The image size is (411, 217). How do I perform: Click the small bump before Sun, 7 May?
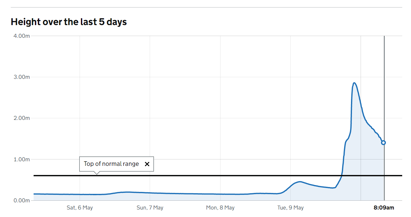(x=127, y=192)
